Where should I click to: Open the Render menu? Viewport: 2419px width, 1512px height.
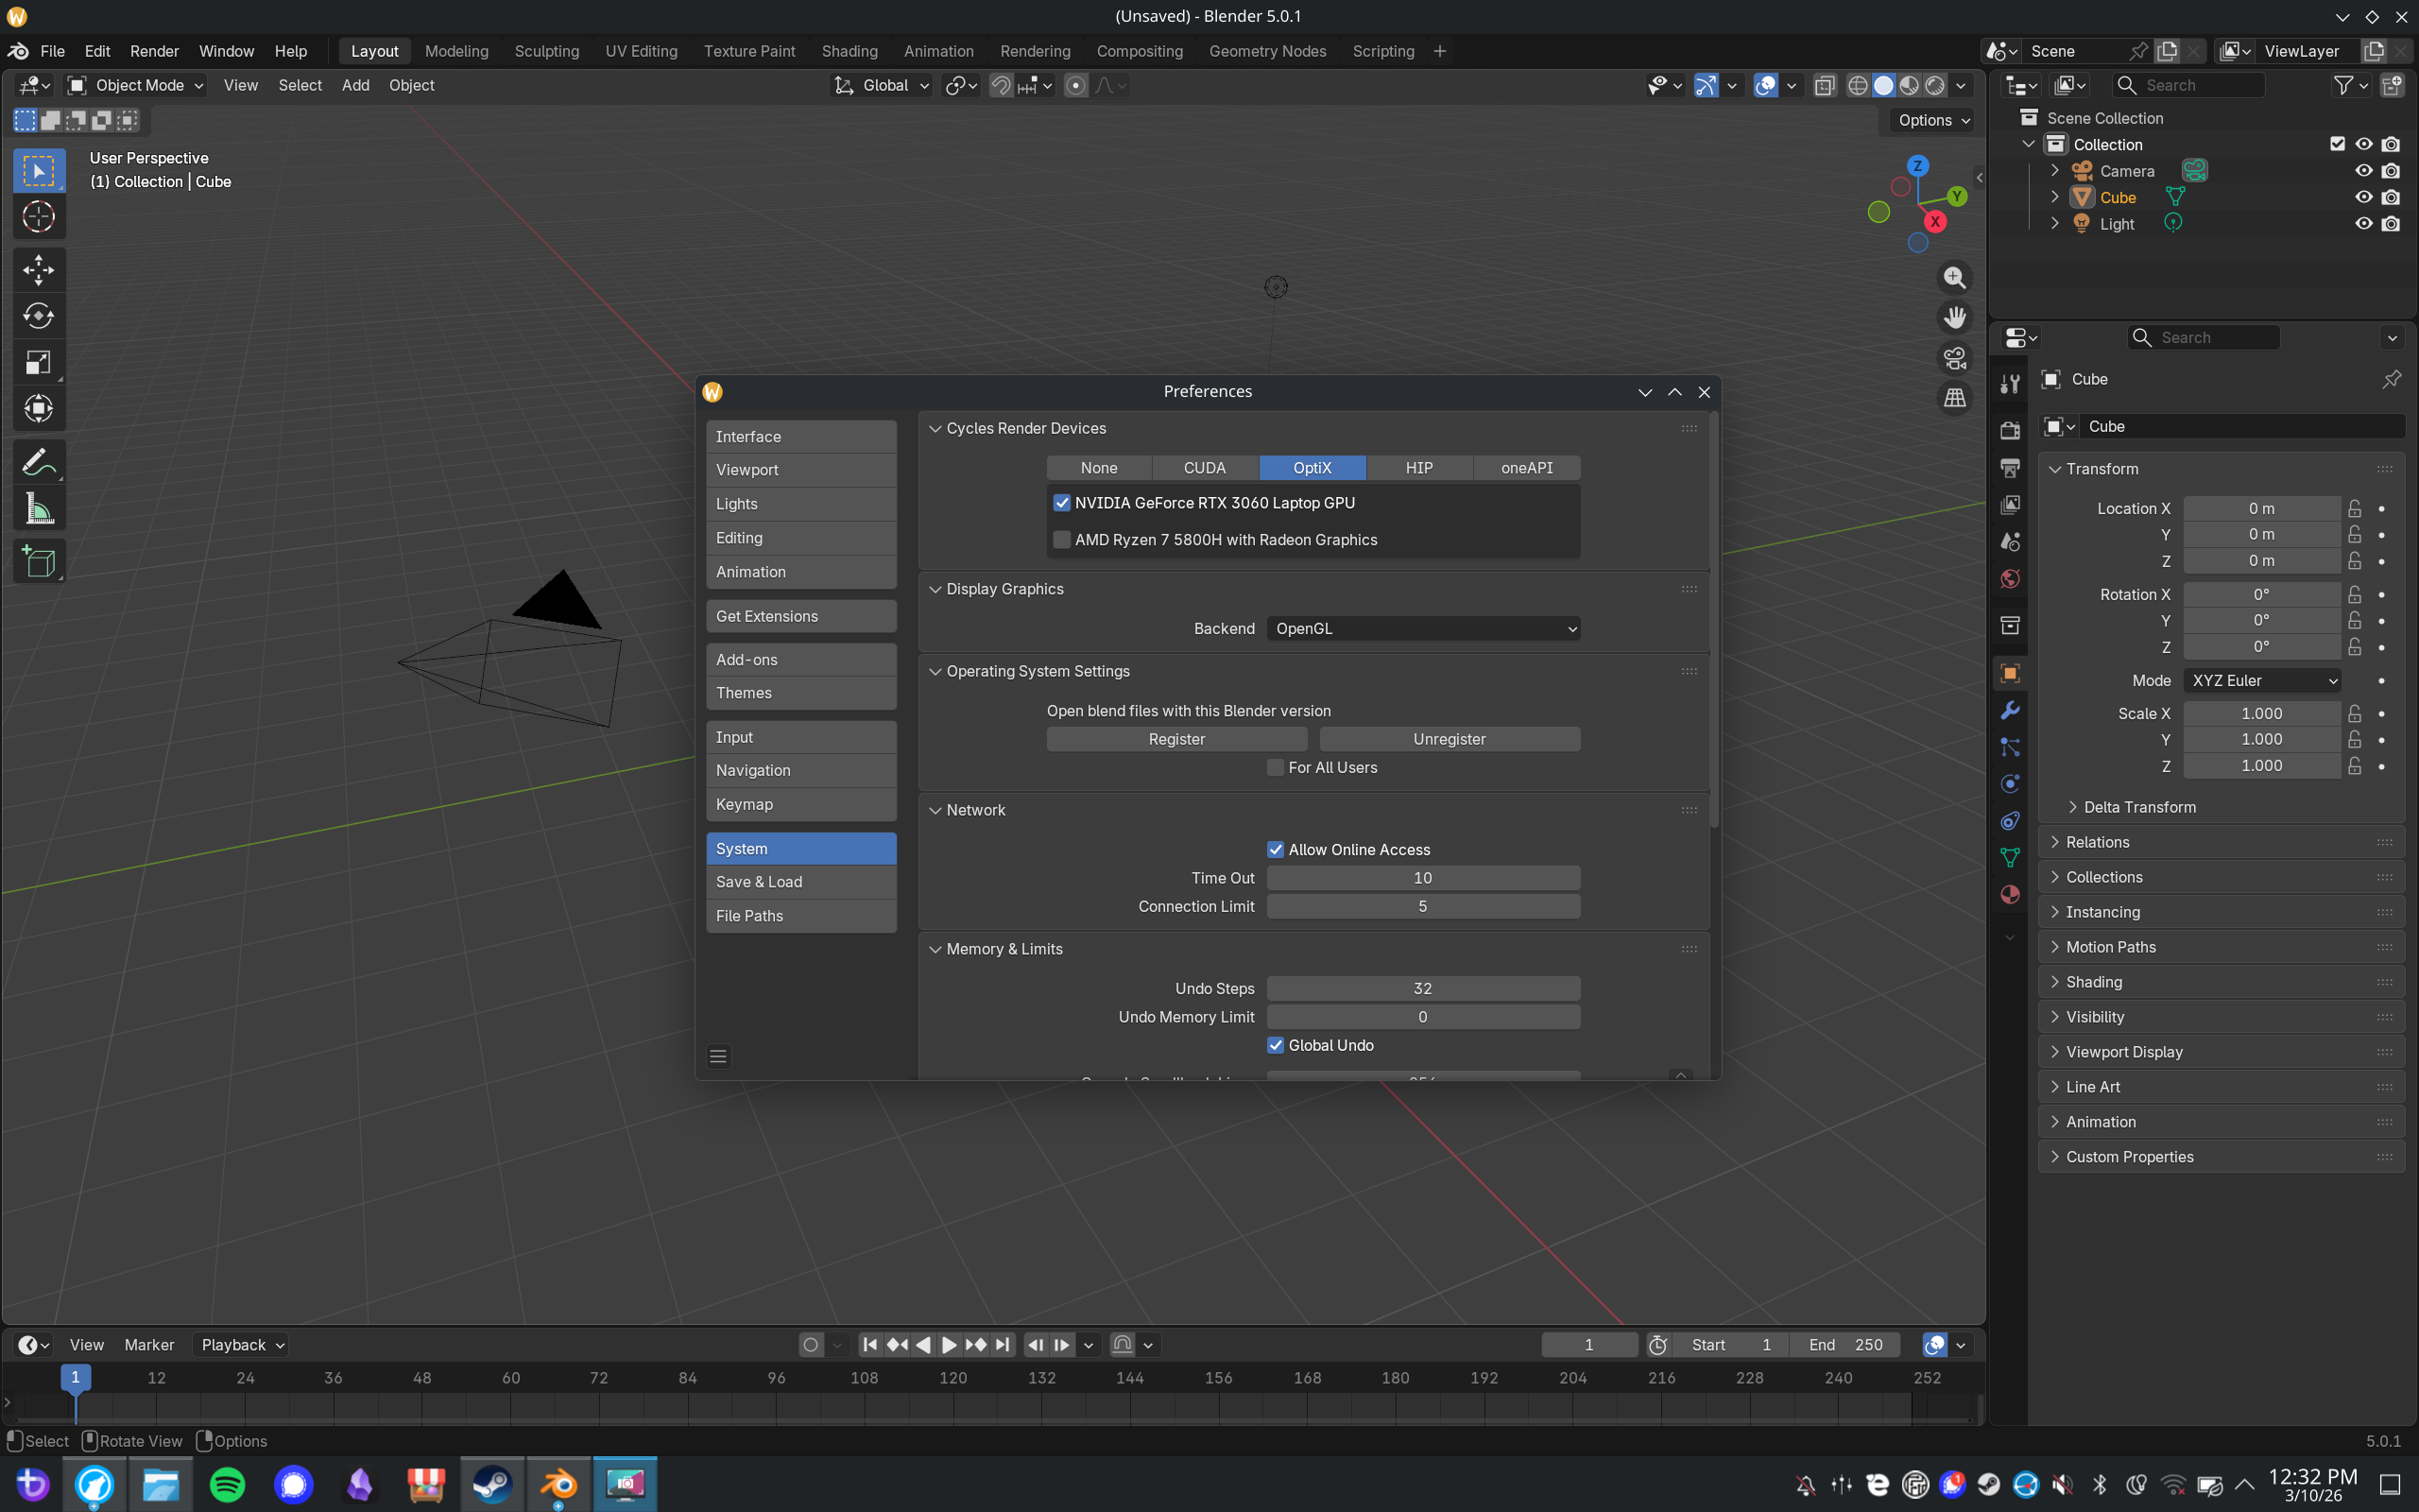(154, 51)
